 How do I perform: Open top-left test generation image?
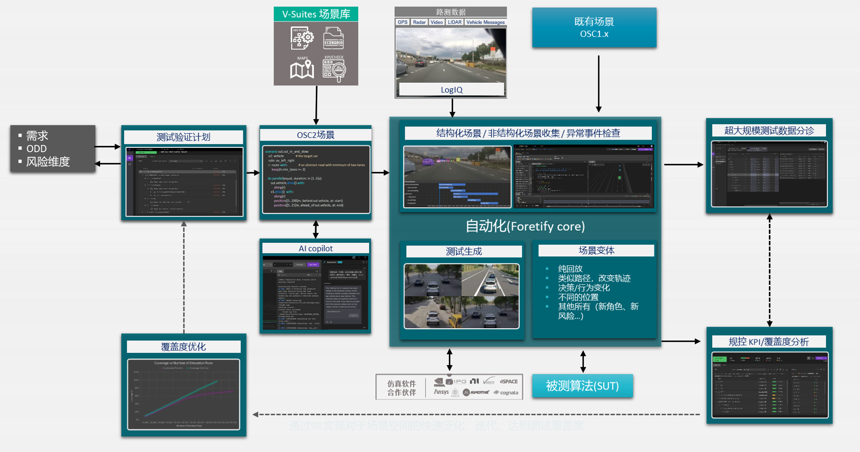click(x=433, y=280)
